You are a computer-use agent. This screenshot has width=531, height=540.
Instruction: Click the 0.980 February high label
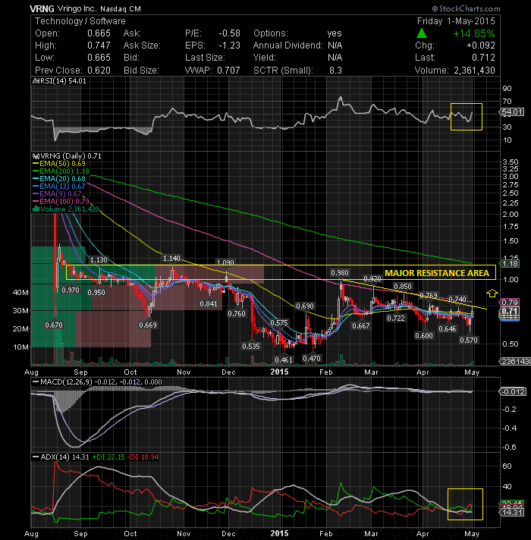[340, 273]
